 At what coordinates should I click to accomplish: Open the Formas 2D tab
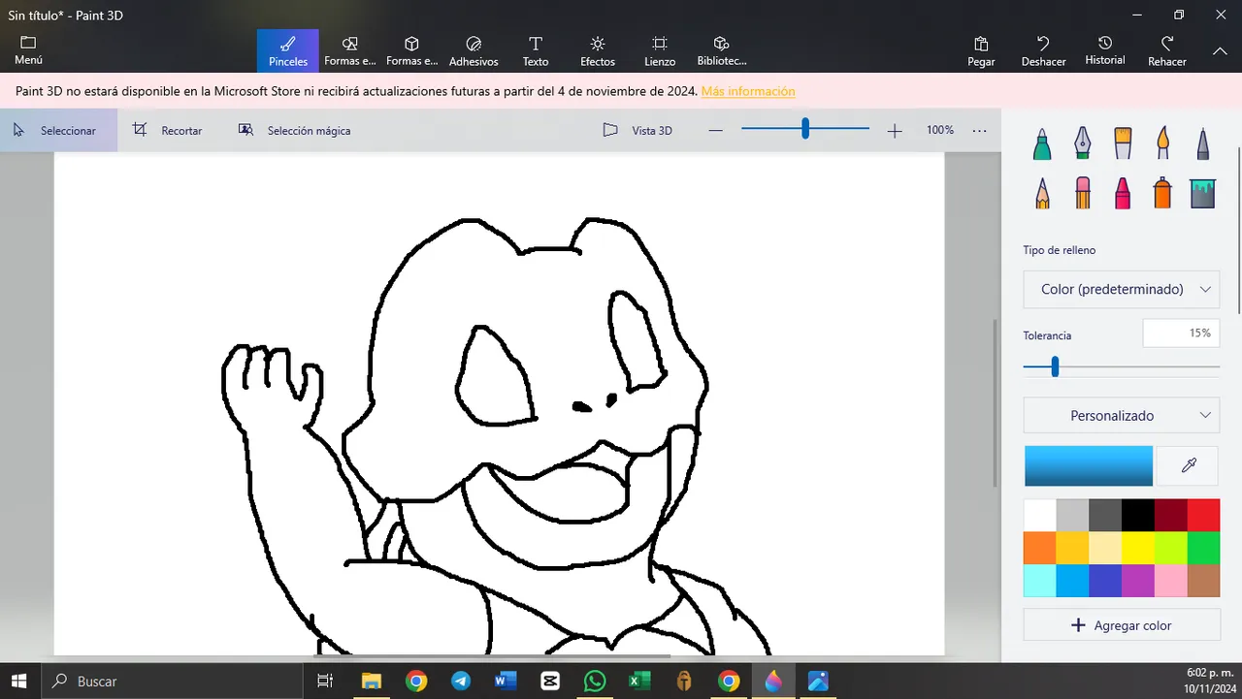[x=350, y=51]
